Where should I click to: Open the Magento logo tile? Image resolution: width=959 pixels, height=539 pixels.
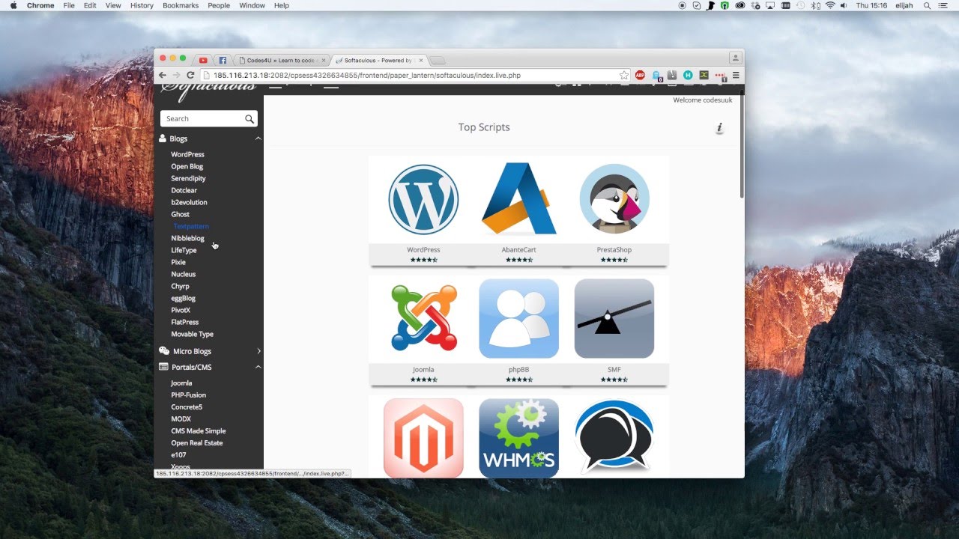tap(423, 438)
